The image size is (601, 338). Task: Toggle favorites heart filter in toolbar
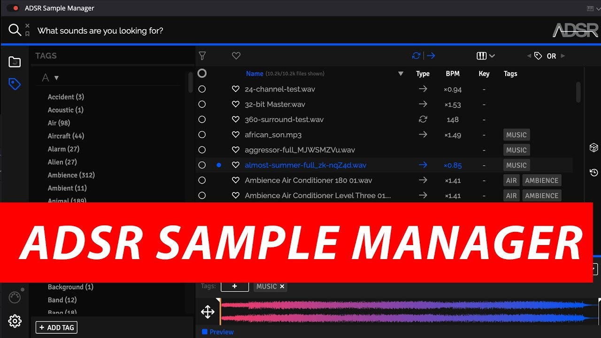coord(236,56)
